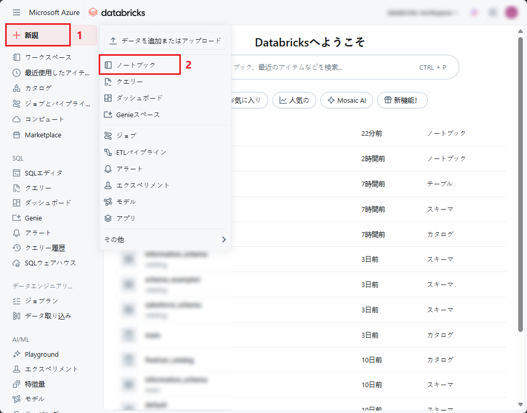Open モデル in the left sidebar

pyautogui.click(x=28, y=399)
